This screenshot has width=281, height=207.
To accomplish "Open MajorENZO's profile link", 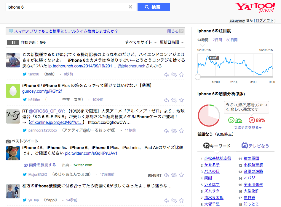I will (38, 175).
